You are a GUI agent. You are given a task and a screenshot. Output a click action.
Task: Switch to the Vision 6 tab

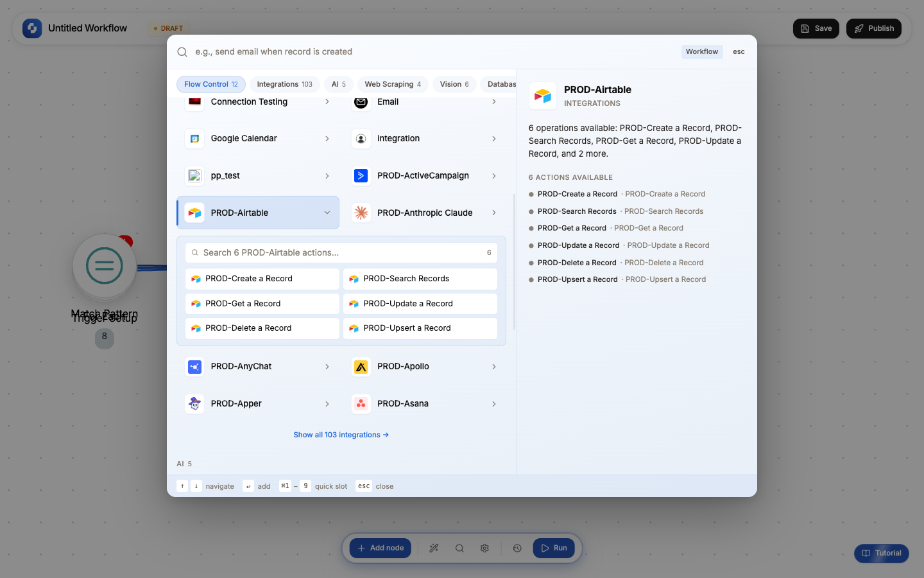pyautogui.click(x=454, y=84)
